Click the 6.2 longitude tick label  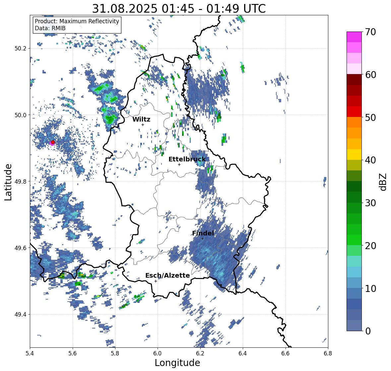point(200,353)
